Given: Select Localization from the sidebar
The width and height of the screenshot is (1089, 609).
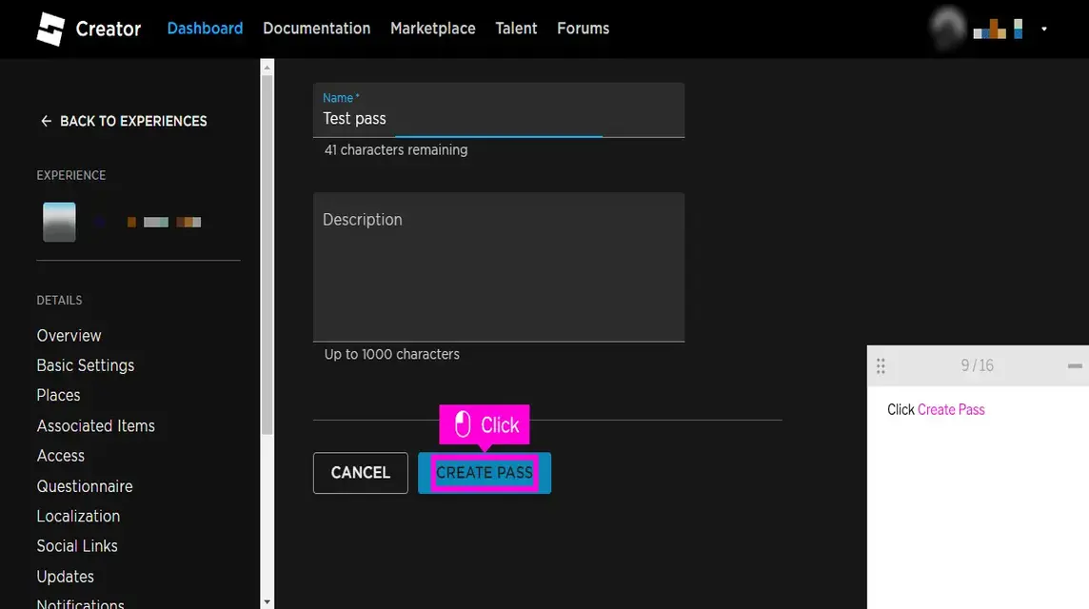Looking at the screenshot, I should pyautogui.click(x=78, y=516).
